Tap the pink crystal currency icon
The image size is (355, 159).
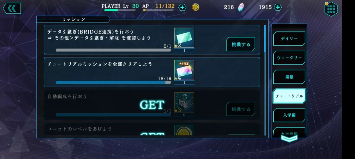(241, 7)
